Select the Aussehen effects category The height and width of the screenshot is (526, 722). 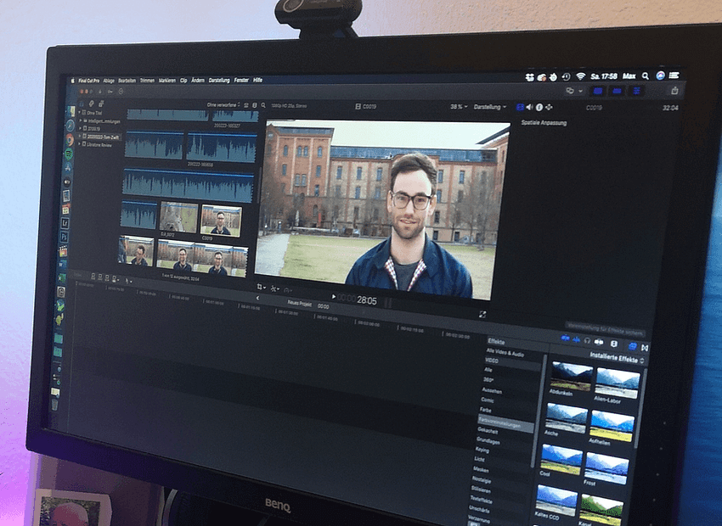coord(492,390)
